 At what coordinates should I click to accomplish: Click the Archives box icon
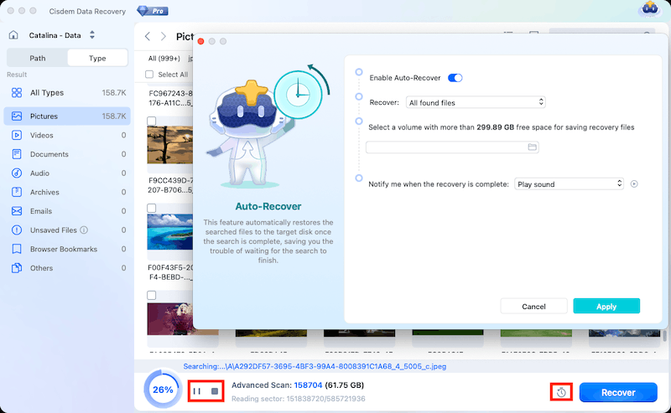pos(17,192)
